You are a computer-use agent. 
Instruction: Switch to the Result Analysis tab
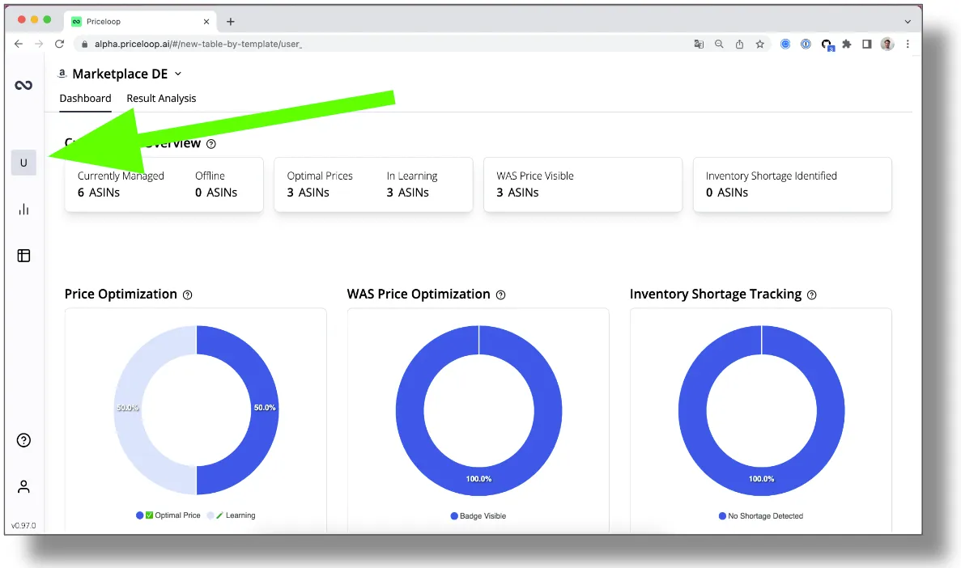pyautogui.click(x=161, y=99)
